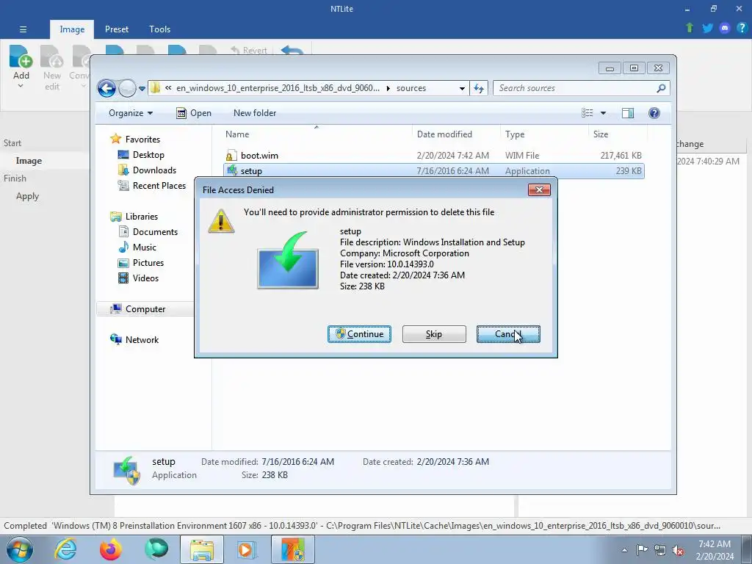Select Network in navigation pane
This screenshot has width=752, height=564.
pyautogui.click(x=142, y=339)
